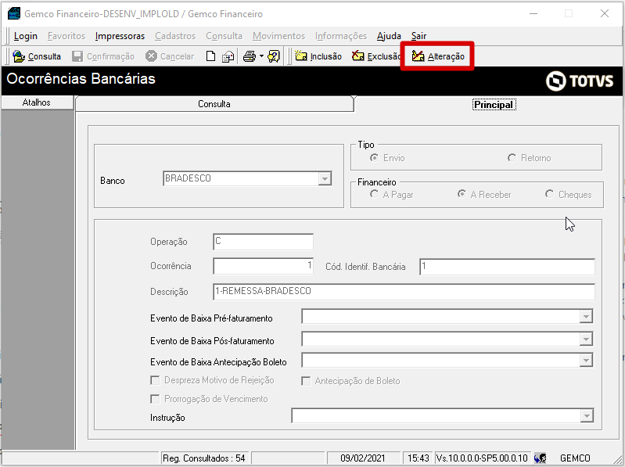Viewport: 625px width, 467px height.
Task: Click the Cód. Identif. Bancária field
Action: click(507, 267)
